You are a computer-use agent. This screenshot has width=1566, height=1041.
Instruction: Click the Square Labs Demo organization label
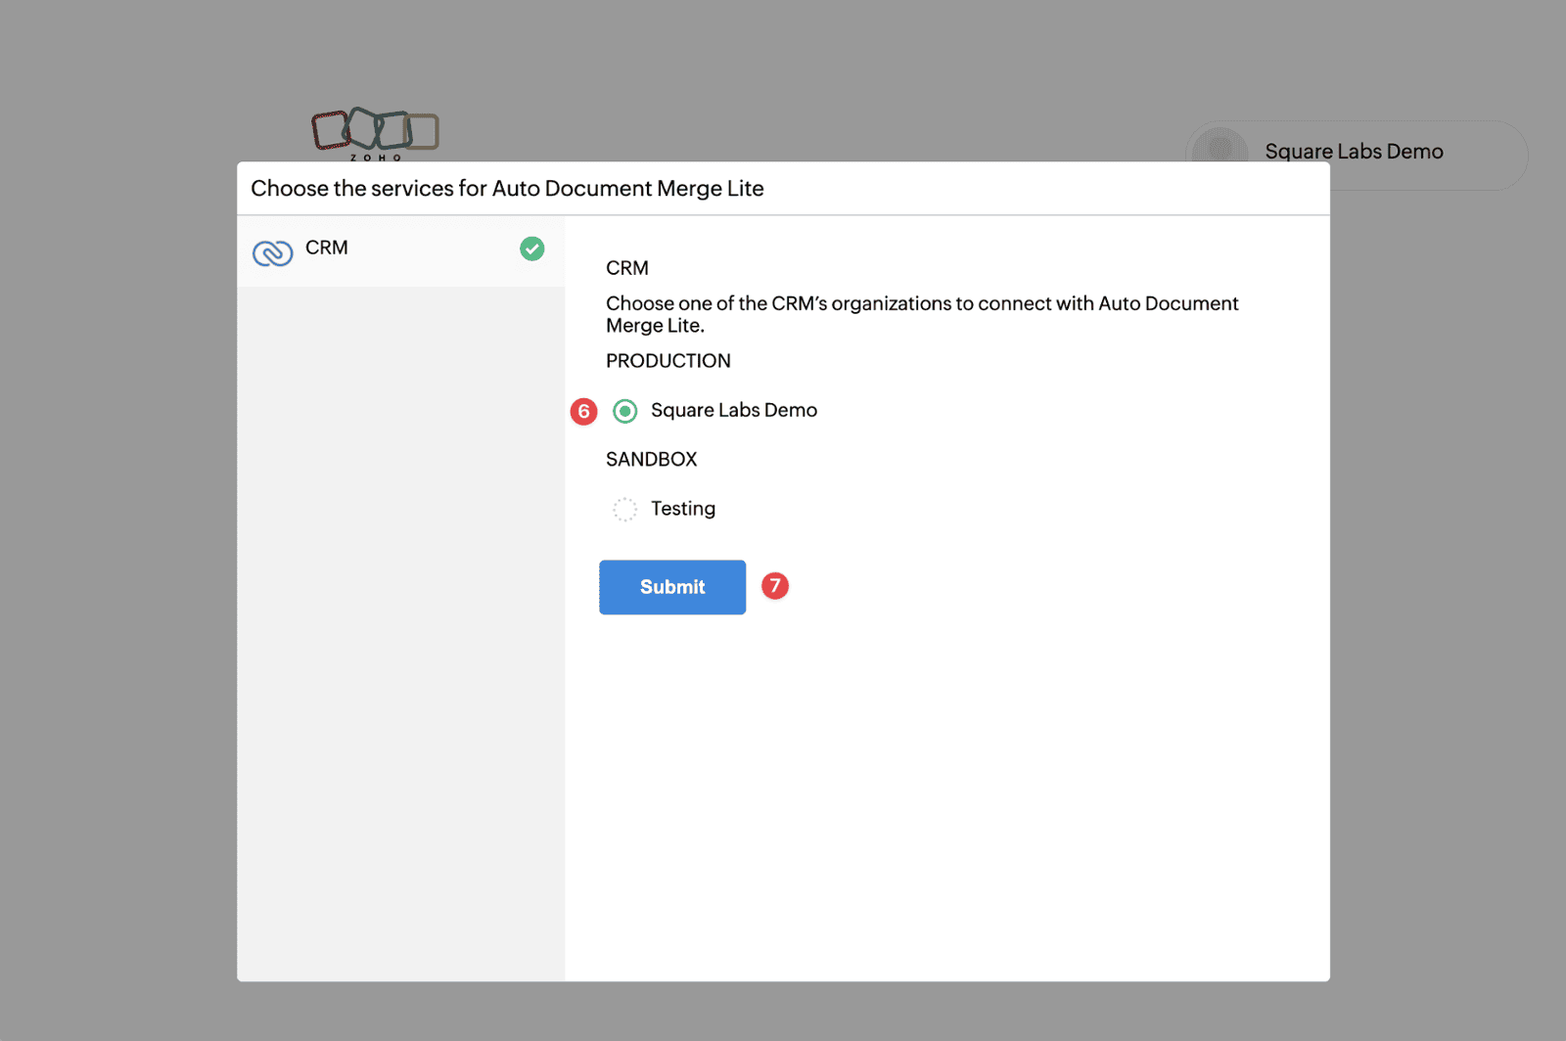pyautogui.click(x=734, y=411)
